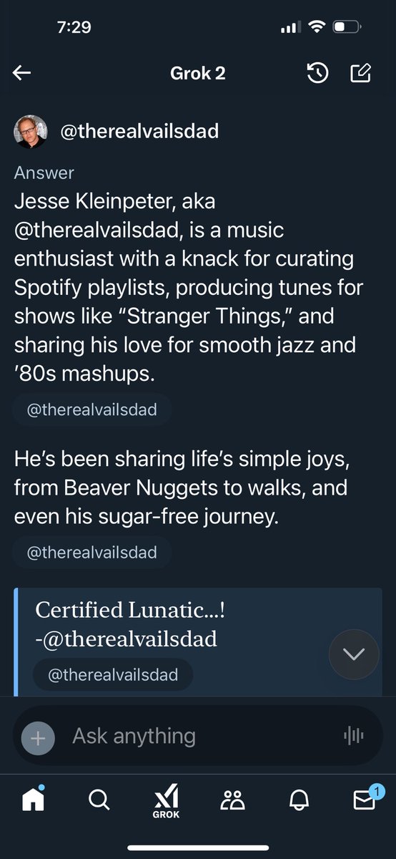Open the Search tab magnifier
The width and height of the screenshot is (396, 859).
tap(99, 800)
